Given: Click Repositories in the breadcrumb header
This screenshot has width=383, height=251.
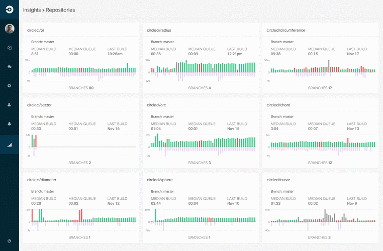Looking at the screenshot, I should pyautogui.click(x=61, y=10).
